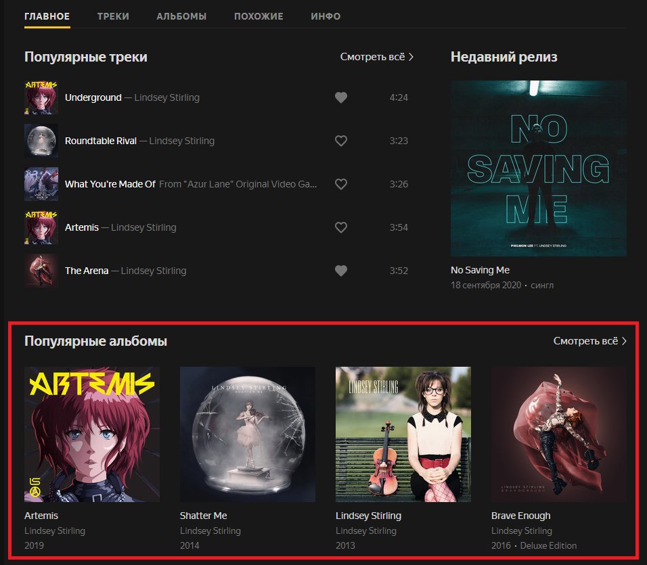Open Artemis track cover thumbnail

[41, 227]
